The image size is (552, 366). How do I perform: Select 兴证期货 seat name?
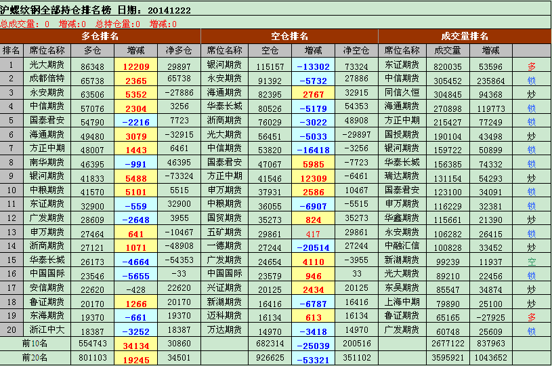(224, 288)
